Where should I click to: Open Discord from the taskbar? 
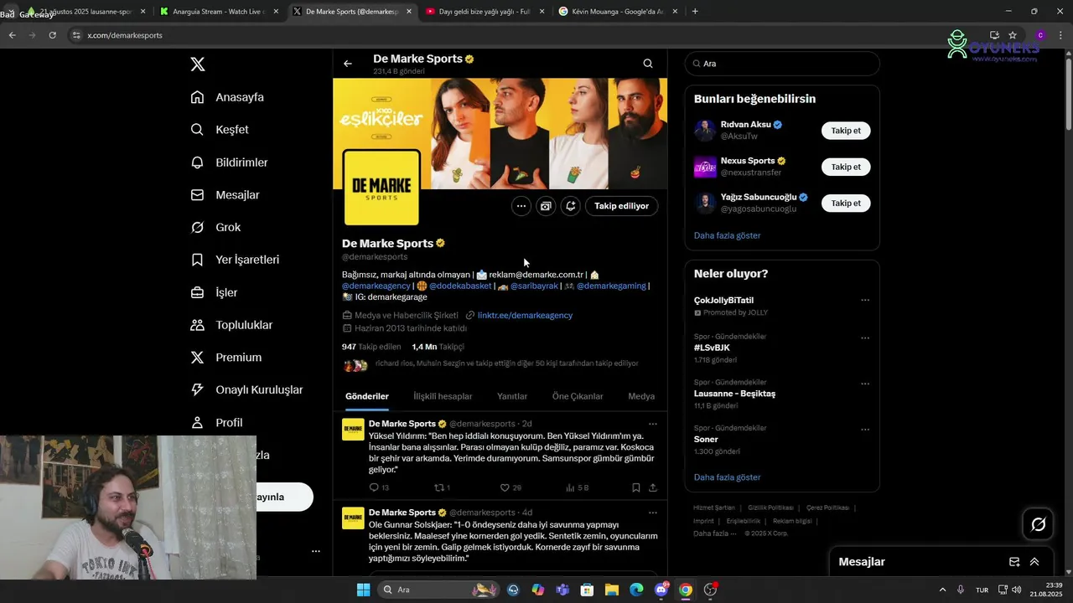661,590
